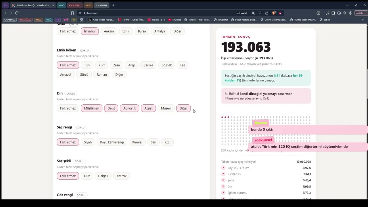Open the cobalt bookmark

[x=325, y=20]
